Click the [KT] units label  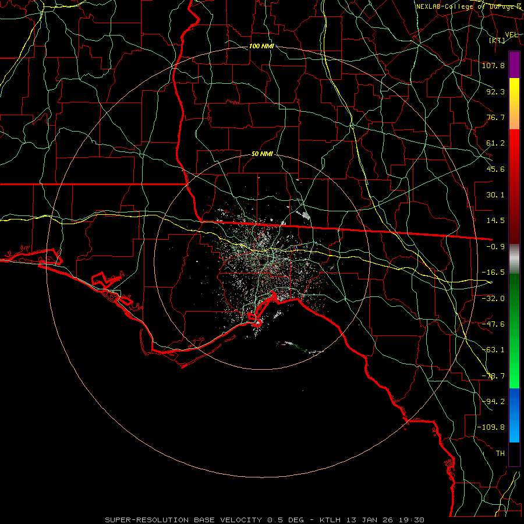tap(497, 40)
